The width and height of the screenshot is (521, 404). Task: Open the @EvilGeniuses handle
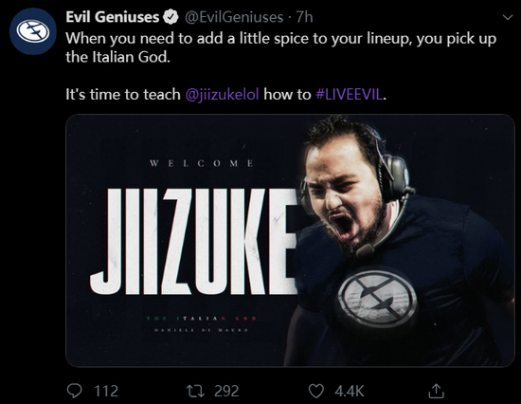point(234,17)
